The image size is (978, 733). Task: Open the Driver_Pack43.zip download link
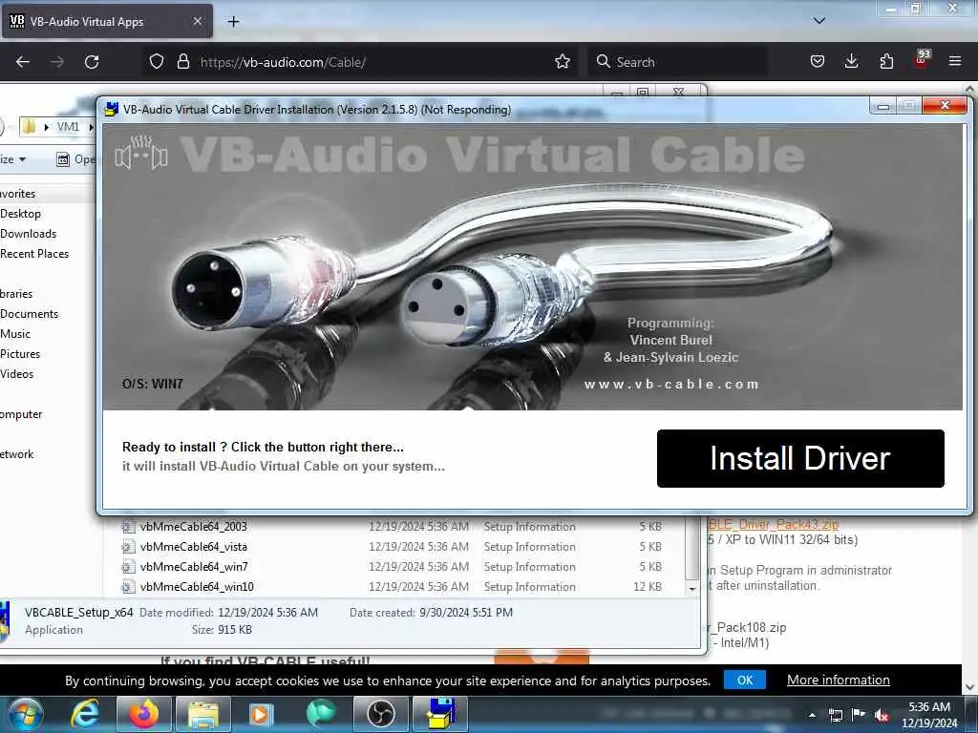pos(774,524)
